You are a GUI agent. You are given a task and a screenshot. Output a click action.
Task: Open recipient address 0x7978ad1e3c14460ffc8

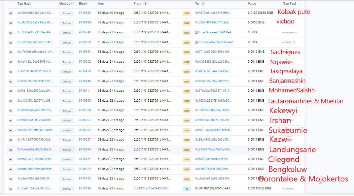213,13
